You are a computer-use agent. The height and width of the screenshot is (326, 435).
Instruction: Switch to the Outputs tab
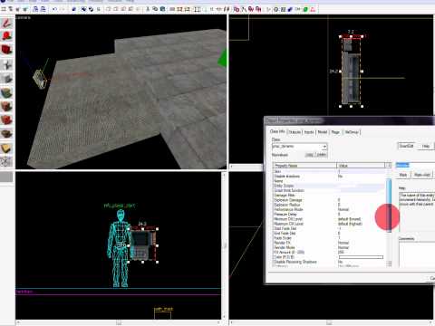pos(295,132)
